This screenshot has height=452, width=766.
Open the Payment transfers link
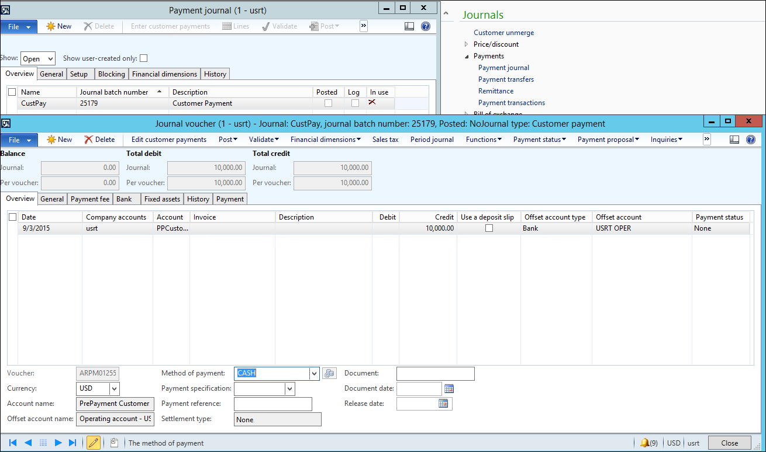[506, 79]
